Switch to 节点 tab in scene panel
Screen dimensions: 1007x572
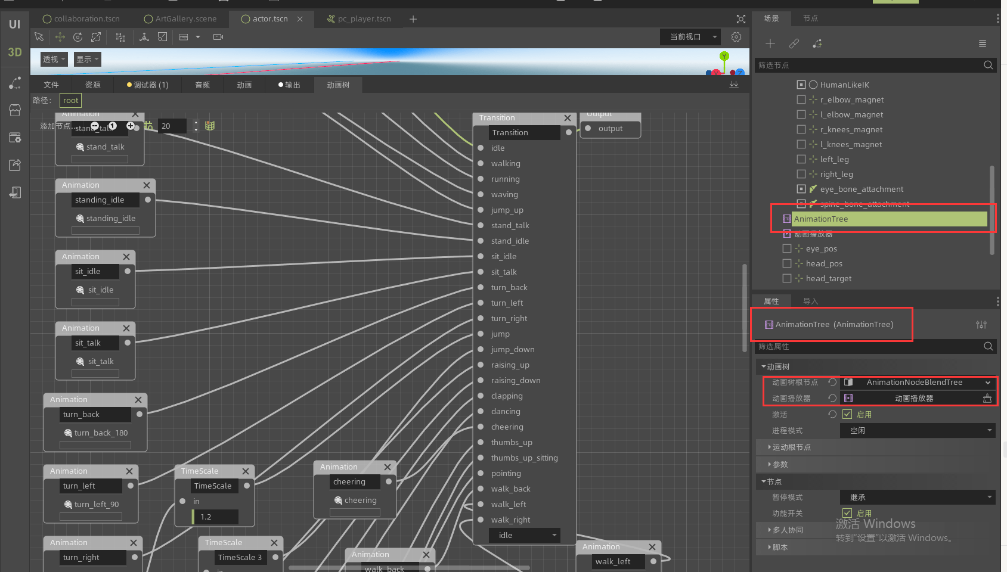tap(810, 18)
